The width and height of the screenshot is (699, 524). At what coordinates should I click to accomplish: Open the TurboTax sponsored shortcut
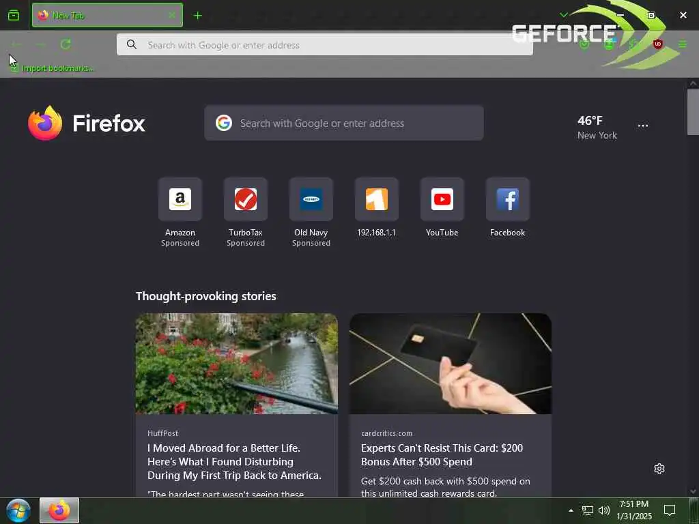[246, 212]
